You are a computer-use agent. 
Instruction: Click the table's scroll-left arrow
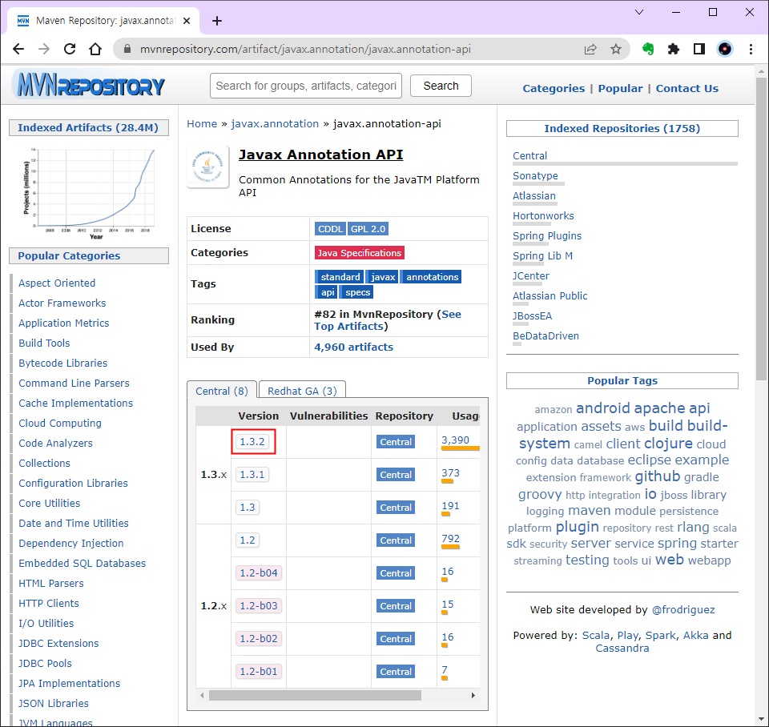point(202,695)
